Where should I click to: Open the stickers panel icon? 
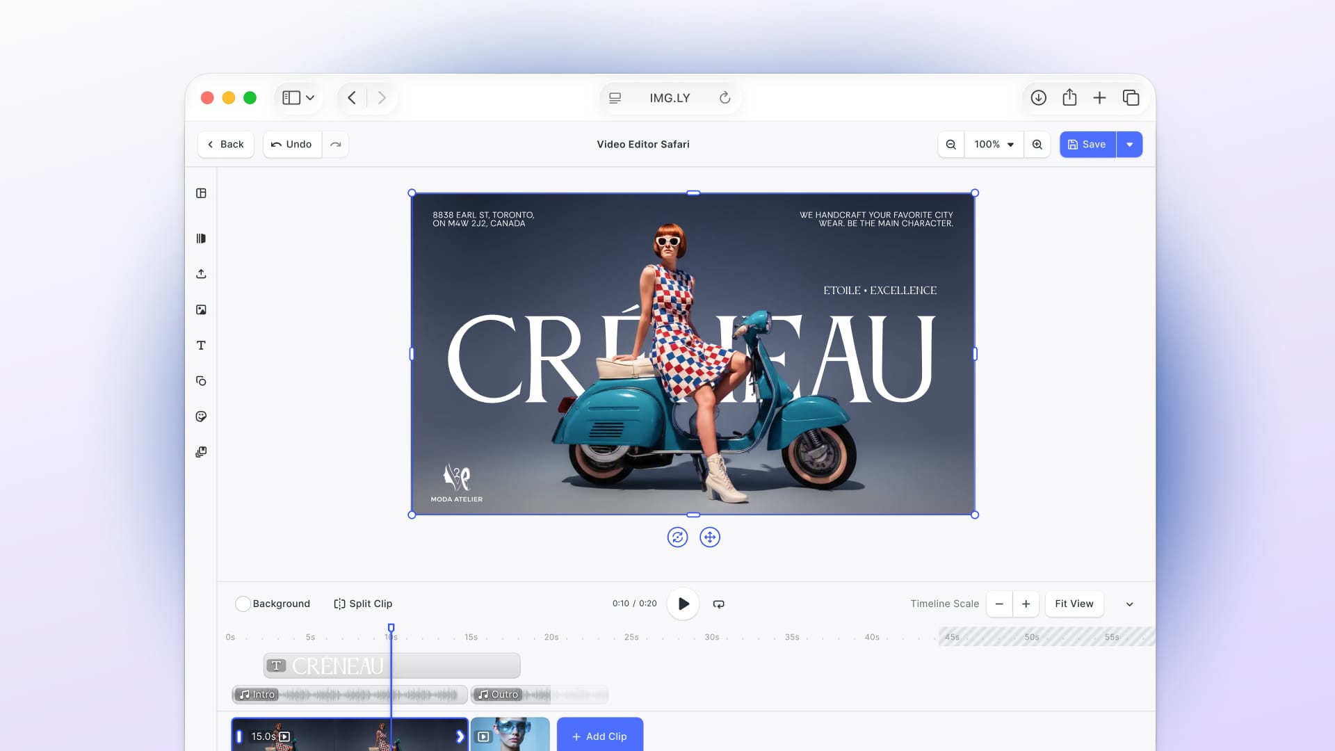pyautogui.click(x=201, y=417)
